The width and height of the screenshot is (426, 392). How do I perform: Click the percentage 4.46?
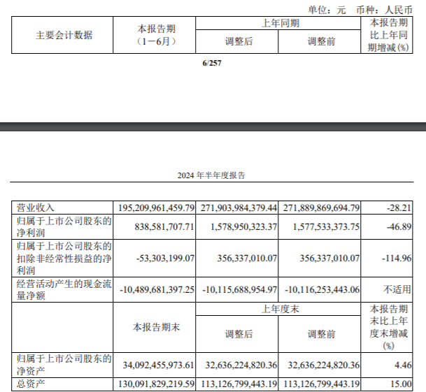point(403,365)
